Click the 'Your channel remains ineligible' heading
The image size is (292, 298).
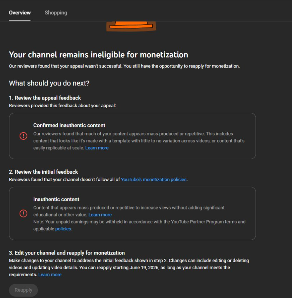click(x=99, y=55)
